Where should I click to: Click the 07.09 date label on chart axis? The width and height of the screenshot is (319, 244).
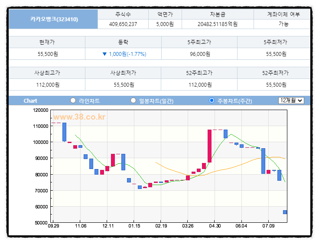click(268, 226)
